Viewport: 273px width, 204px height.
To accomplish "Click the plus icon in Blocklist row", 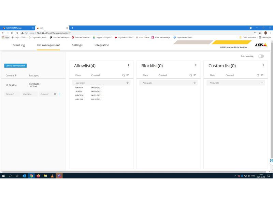I will (x=195, y=83).
